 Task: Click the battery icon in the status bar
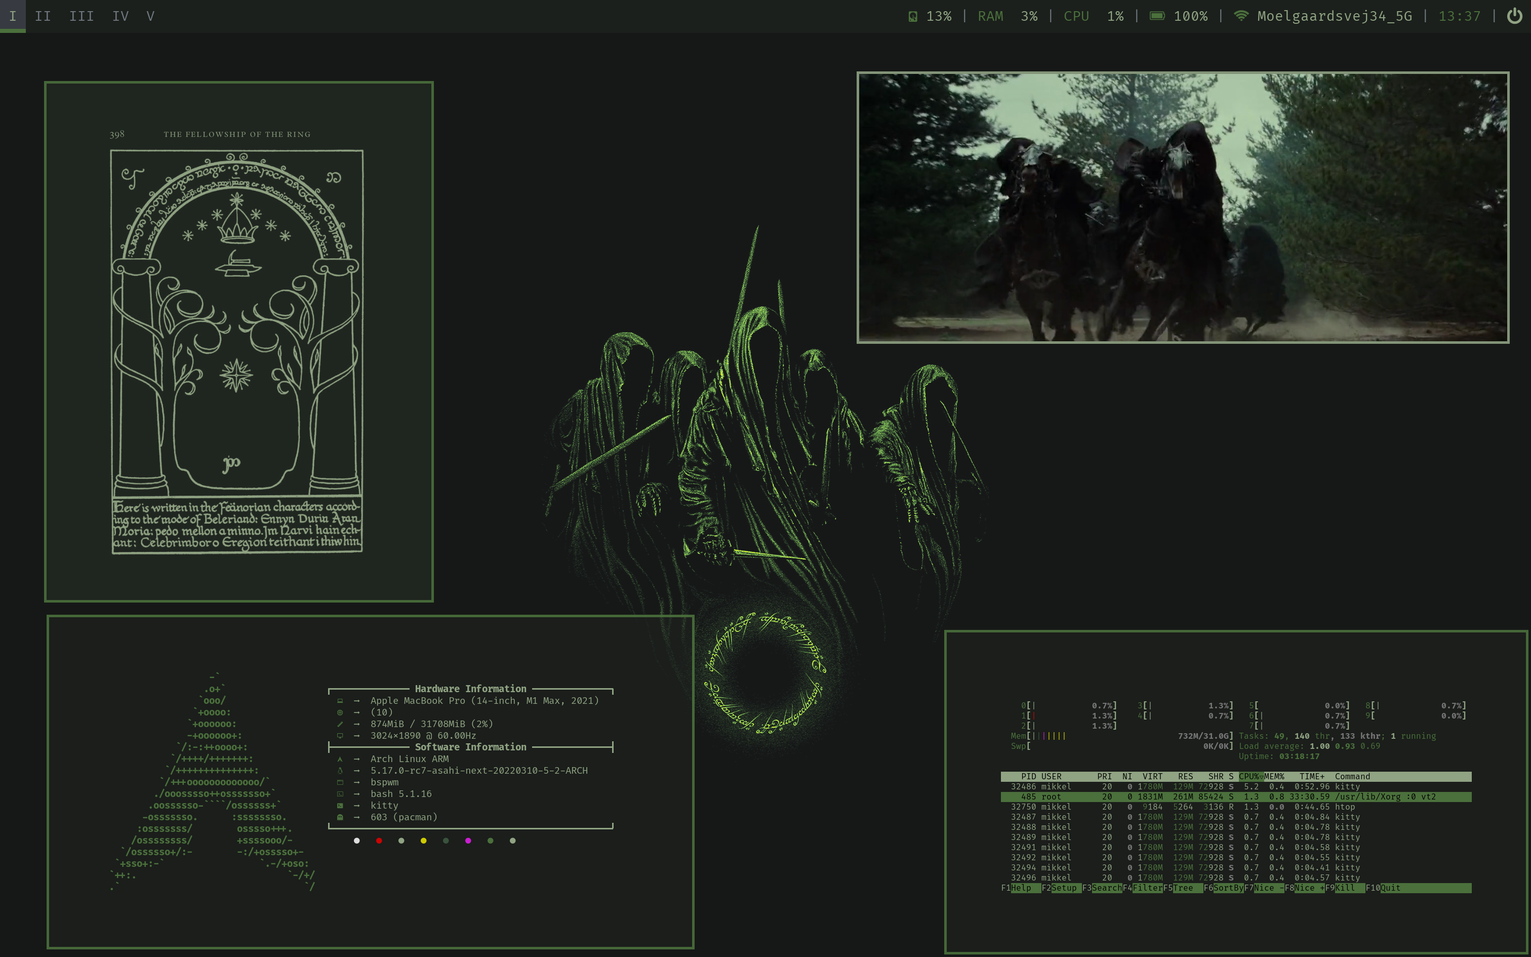click(x=1156, y=16)
